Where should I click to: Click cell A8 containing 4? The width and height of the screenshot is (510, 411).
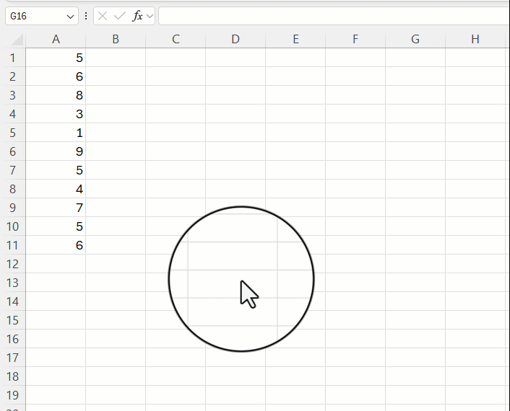(56, 189)
